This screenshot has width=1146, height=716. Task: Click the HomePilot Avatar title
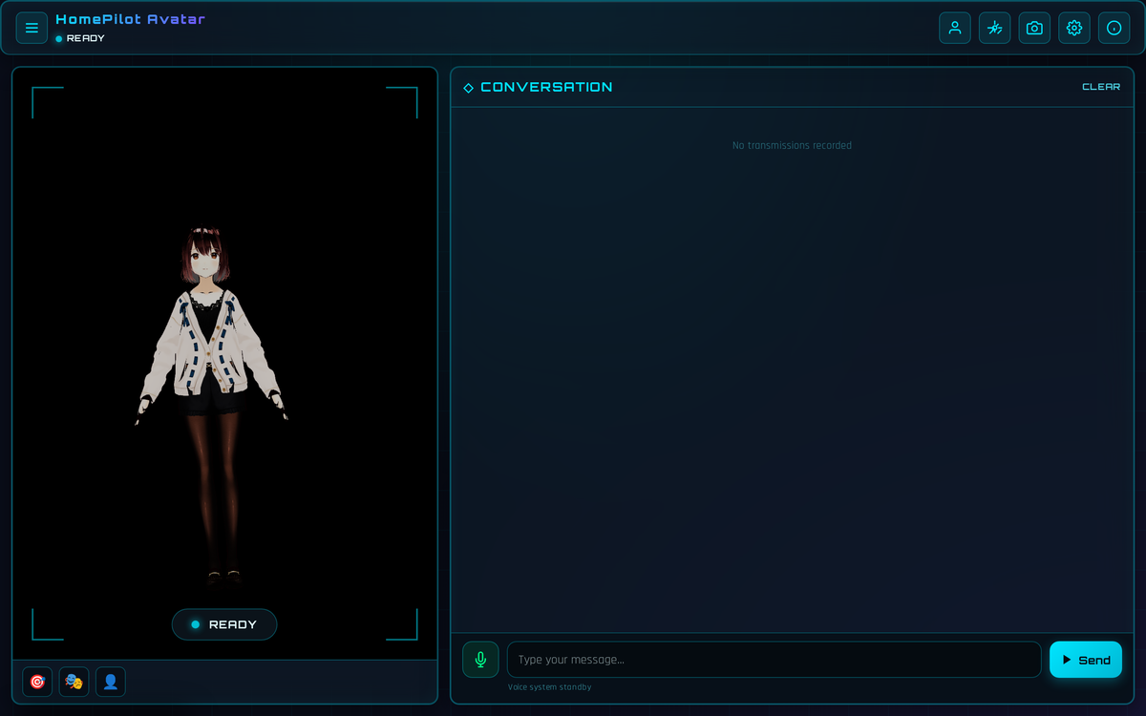tap(130, 19)
